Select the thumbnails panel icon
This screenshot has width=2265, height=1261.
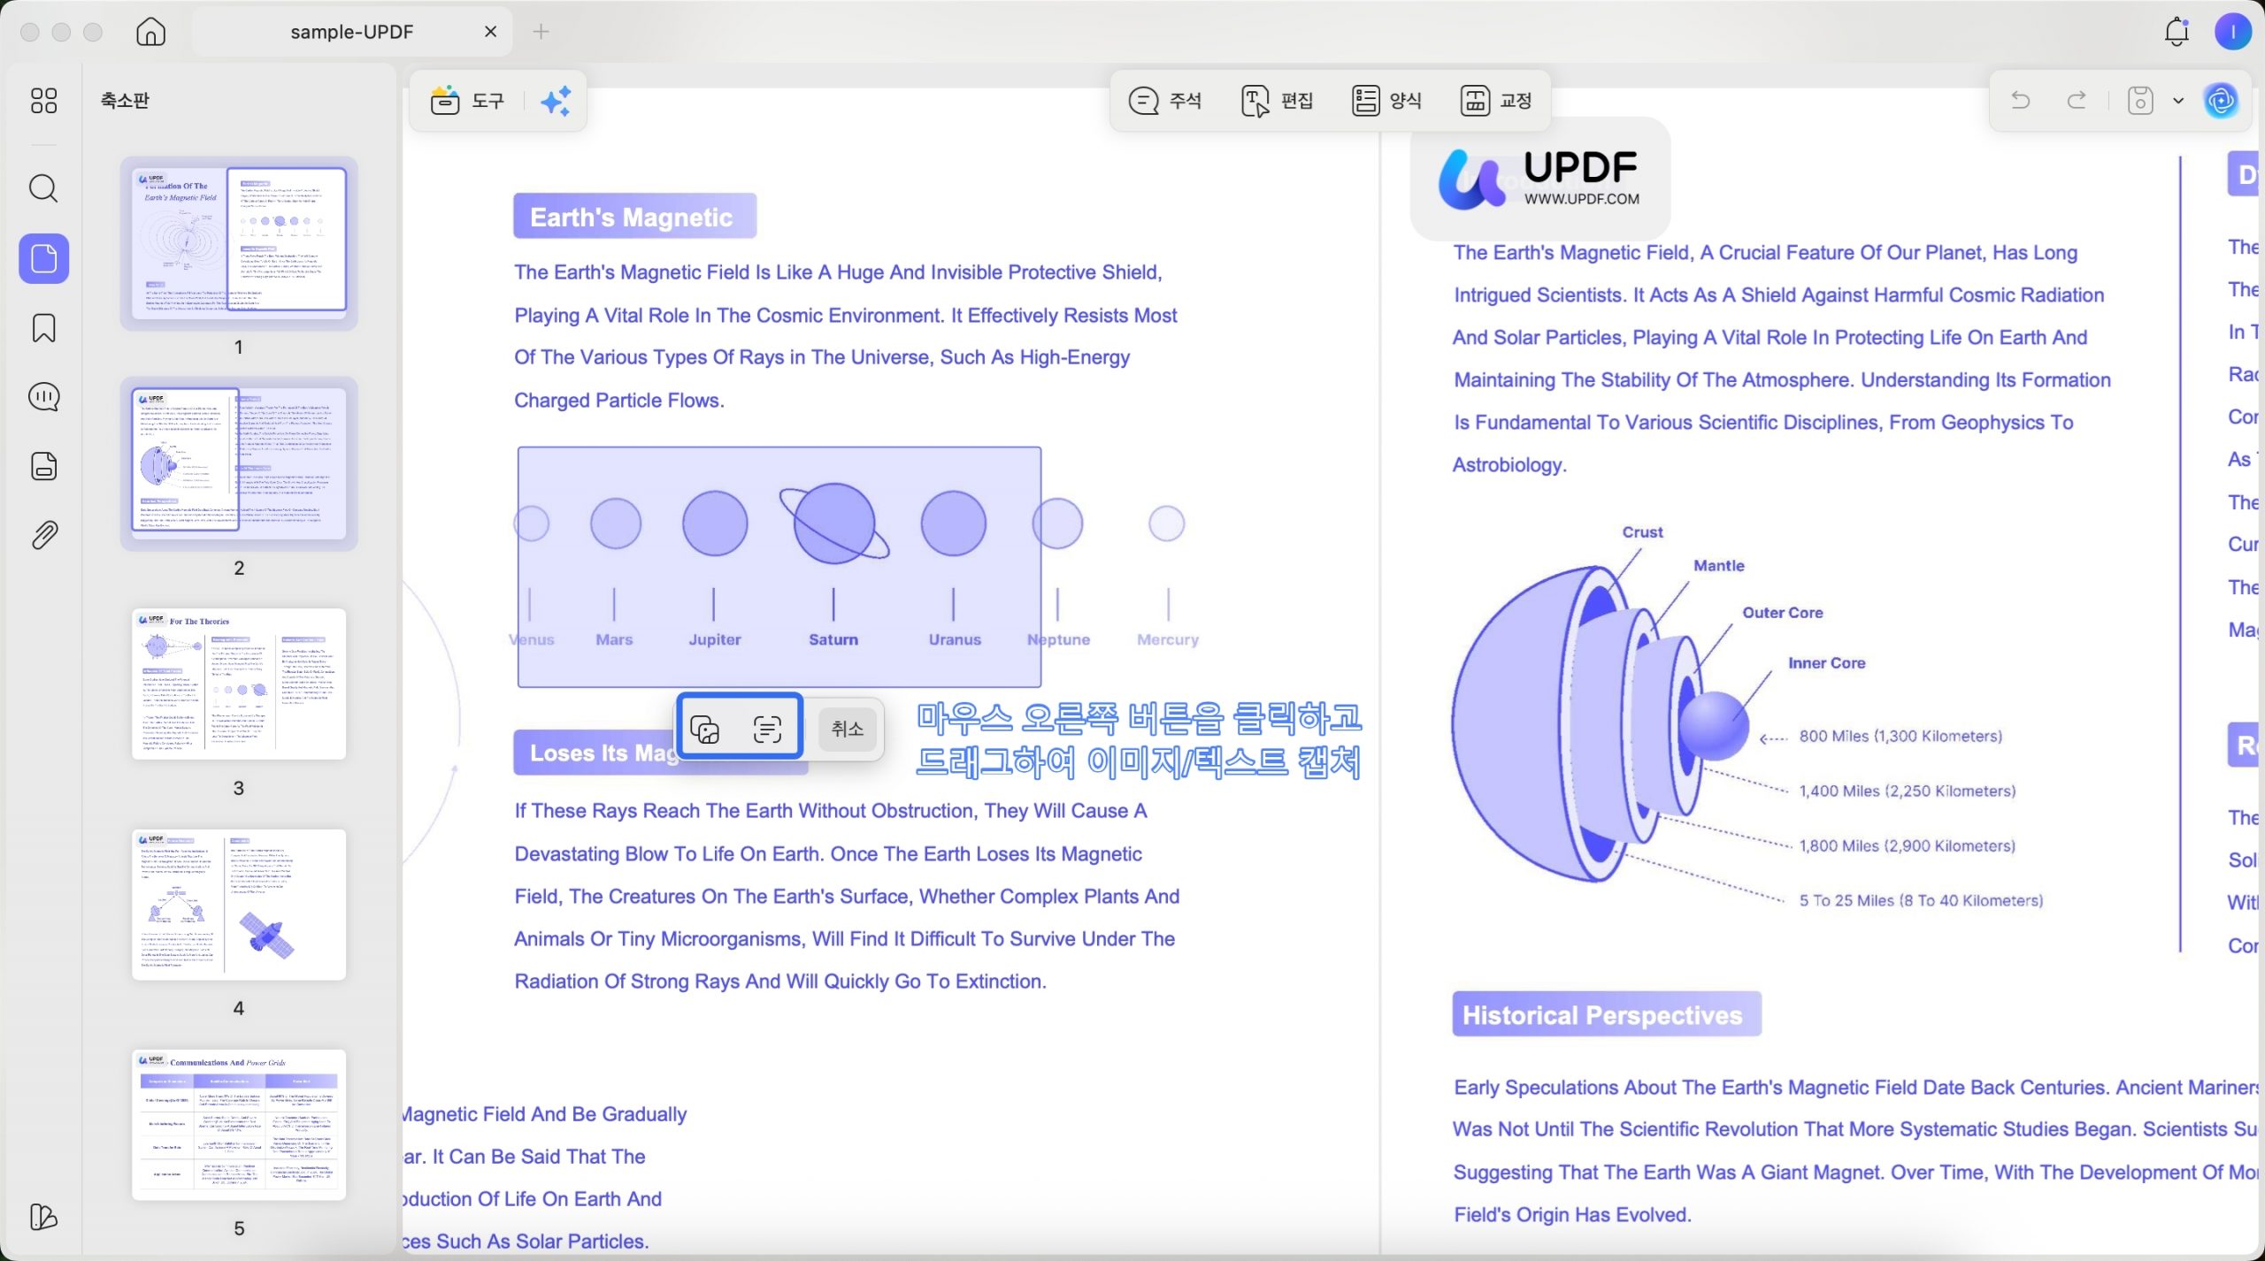click(43, 258)
